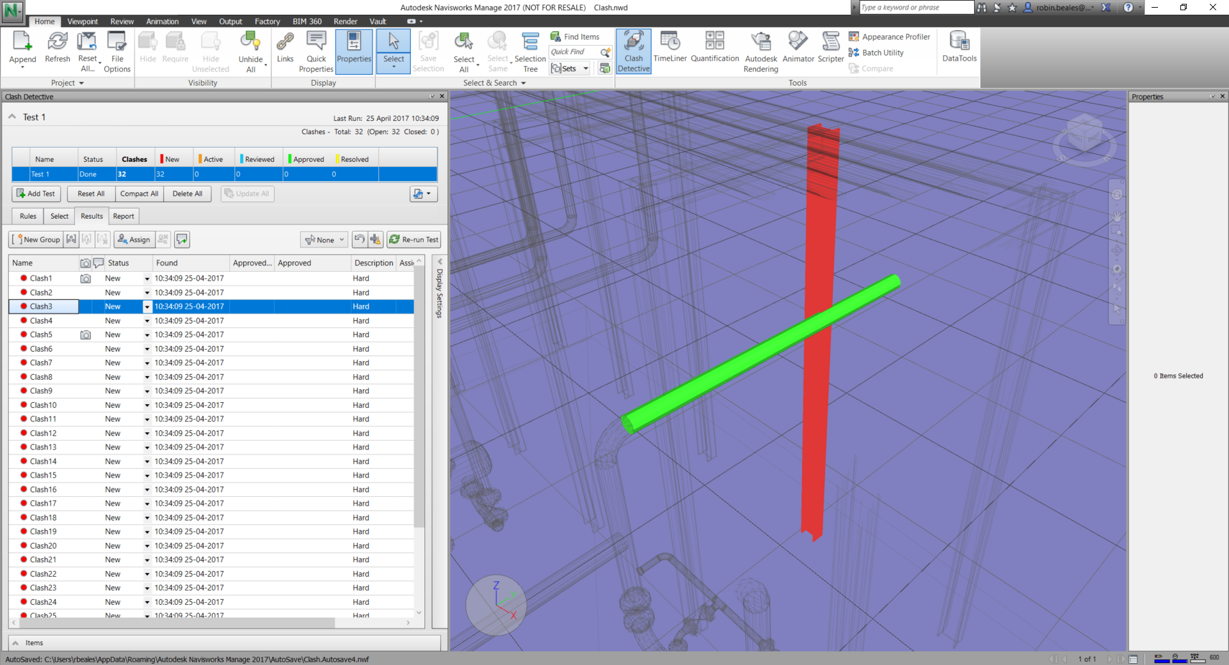Viewport: 1229px width, 665px height.
Task: Click the Append file icon
Action: pyautogui.click(x=22, y=48)
